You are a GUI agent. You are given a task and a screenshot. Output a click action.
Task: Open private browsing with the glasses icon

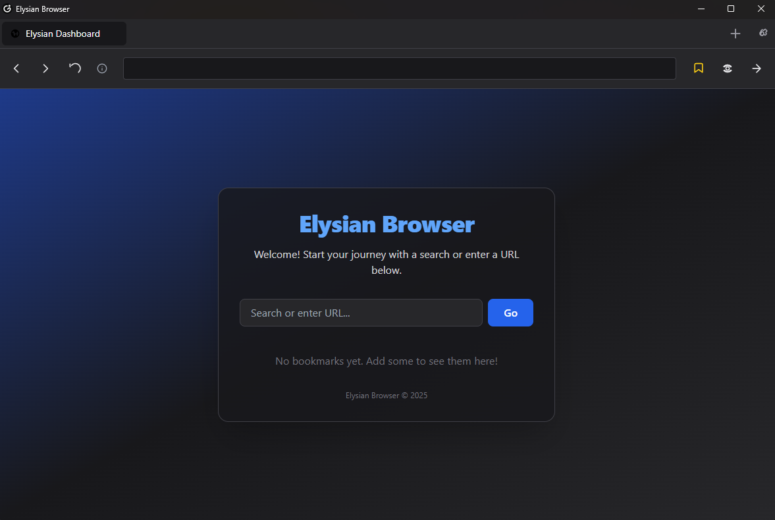click(763, 32)
